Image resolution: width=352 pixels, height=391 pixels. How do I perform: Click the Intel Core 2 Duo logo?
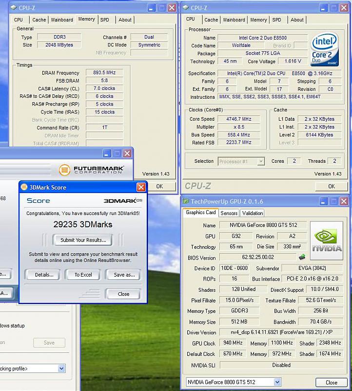tap(325, 49)
